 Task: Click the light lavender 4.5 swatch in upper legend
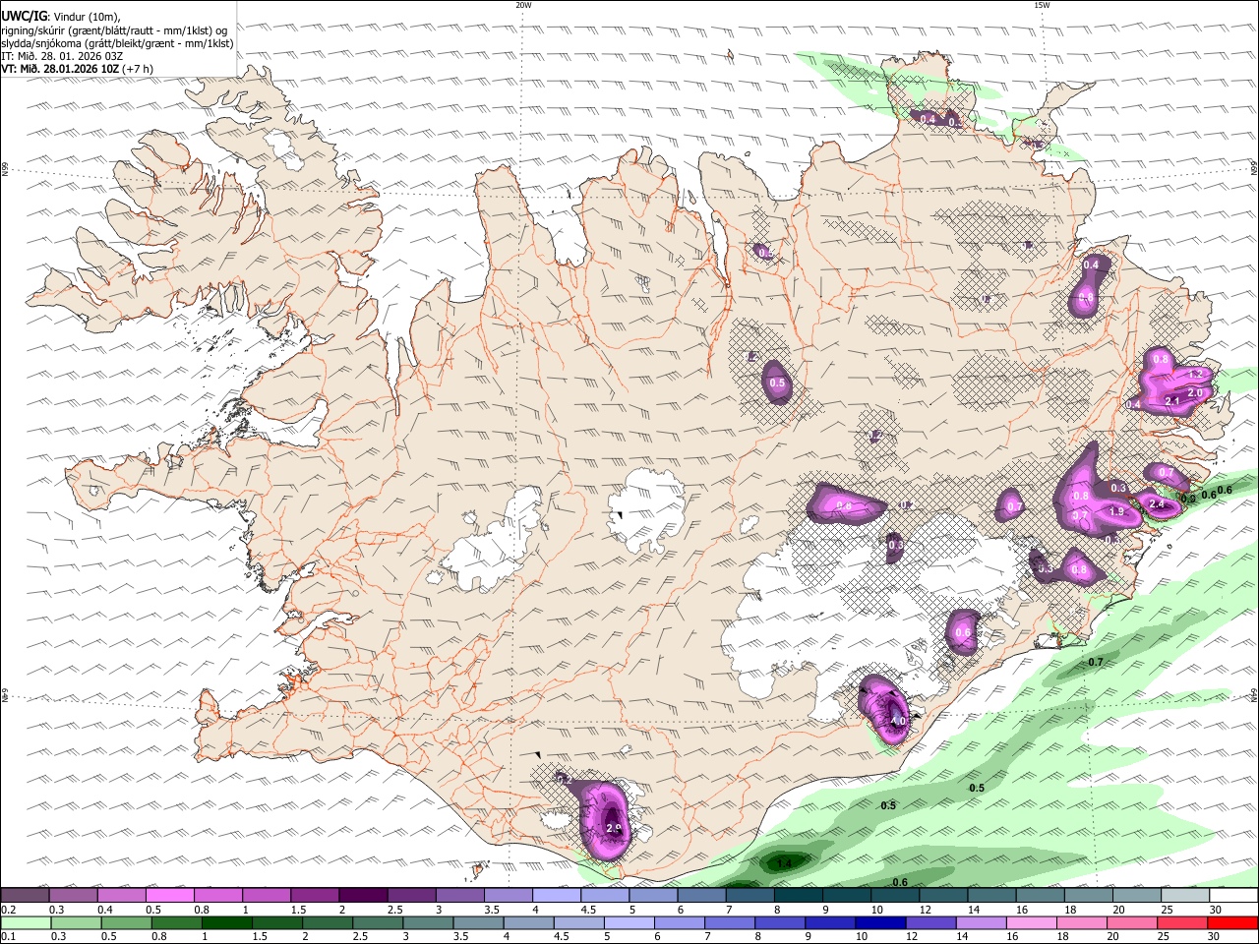[x=605, y=895]
